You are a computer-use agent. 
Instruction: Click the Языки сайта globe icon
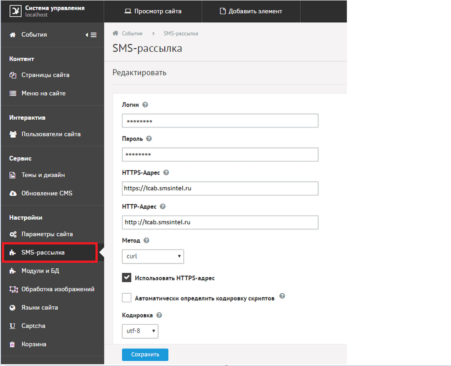point(12,308)
